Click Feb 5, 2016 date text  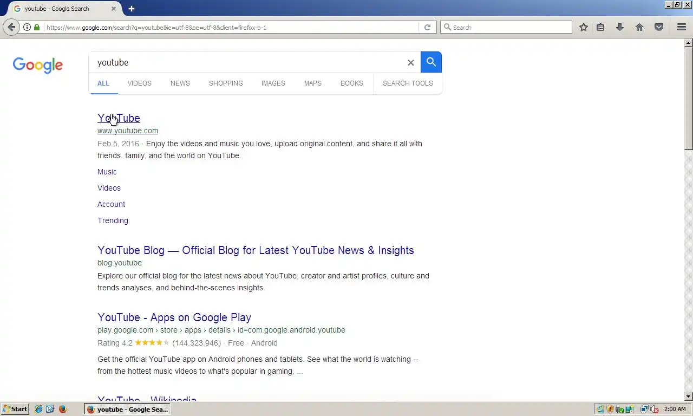point(118,144)
